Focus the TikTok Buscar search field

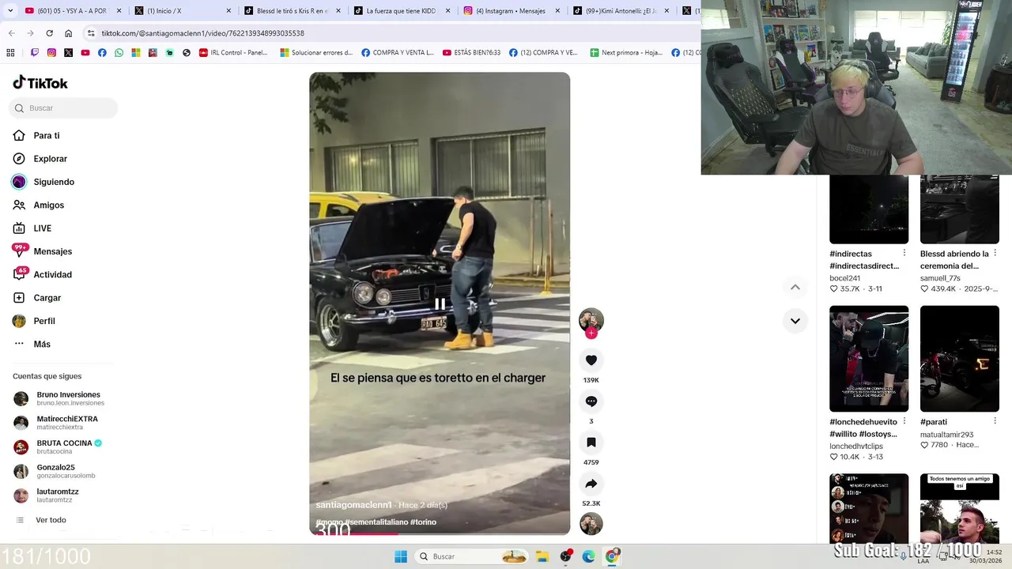point(63,108)
